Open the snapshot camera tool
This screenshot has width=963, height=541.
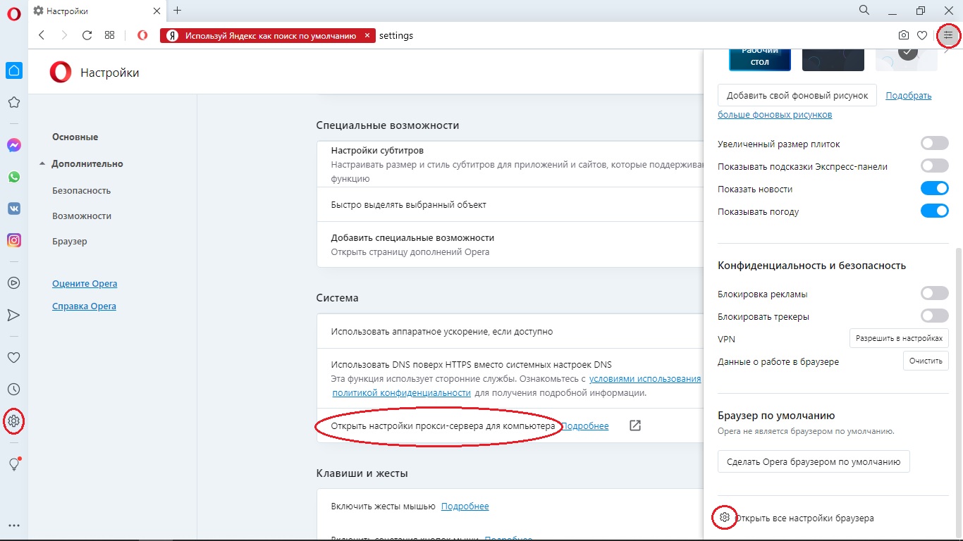point(903,35)
